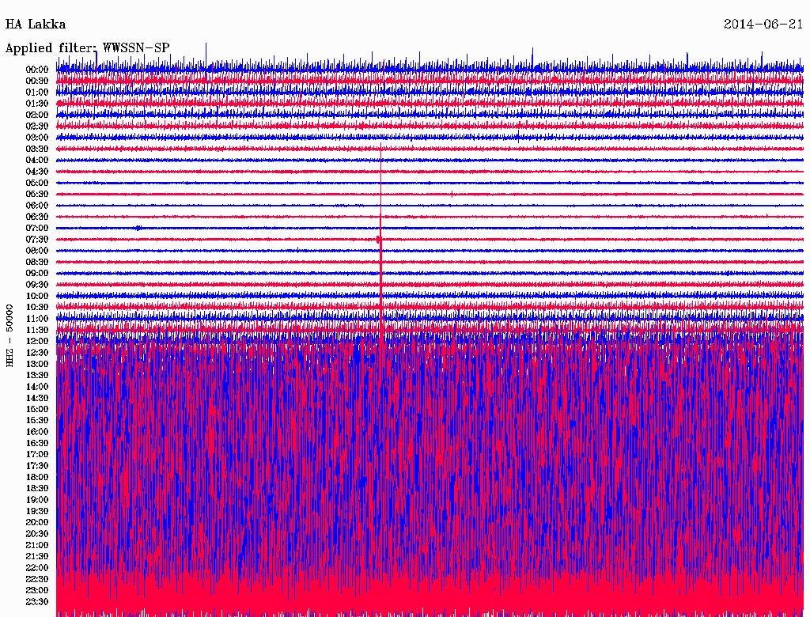
Task: Select the 14:30 time row label
Action: click(x=37, y=398)
